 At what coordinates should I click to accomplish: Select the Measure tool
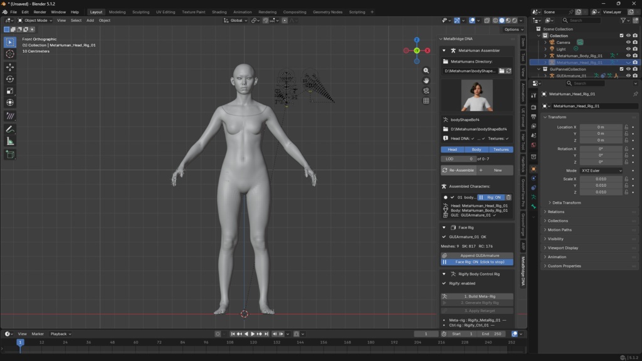pyautogui.click(x=10, y=141)
